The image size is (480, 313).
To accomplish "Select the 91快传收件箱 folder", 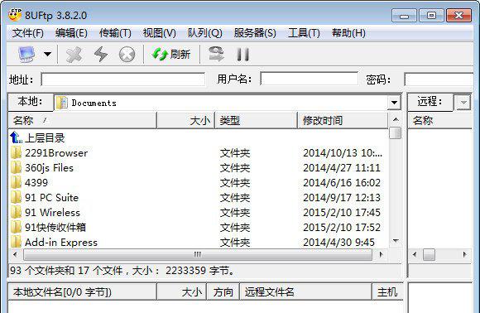I will [55, 227].
